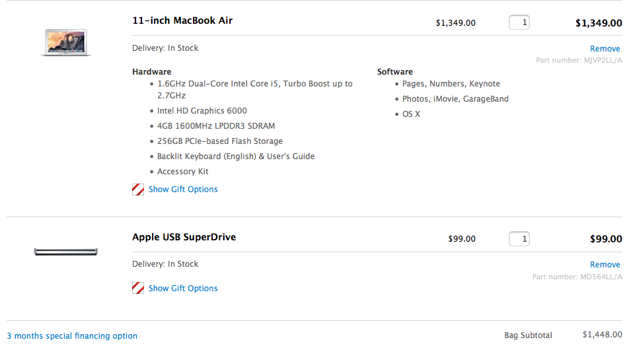Show Gift Options for Apple USB SuperDrive
The height and width of the screenshot is (344, 633).
coord(183,288)
